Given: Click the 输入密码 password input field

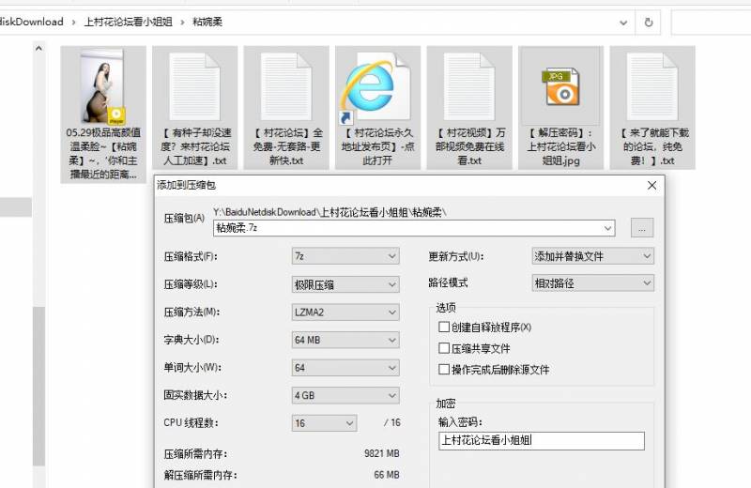Looking at the screenshot, I should click(x=541, y=441).
